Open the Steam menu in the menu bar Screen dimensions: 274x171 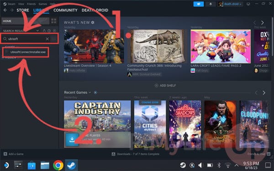[x=9, y=4]
